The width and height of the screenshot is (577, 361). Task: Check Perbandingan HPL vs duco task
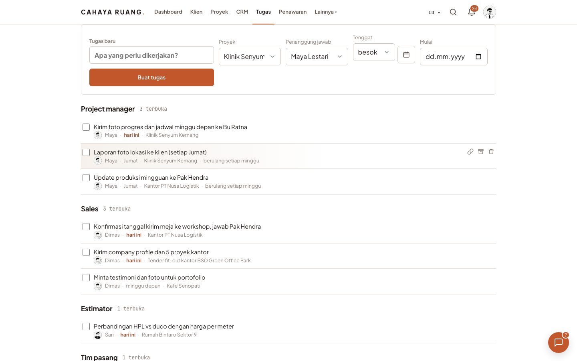point(86,327)
